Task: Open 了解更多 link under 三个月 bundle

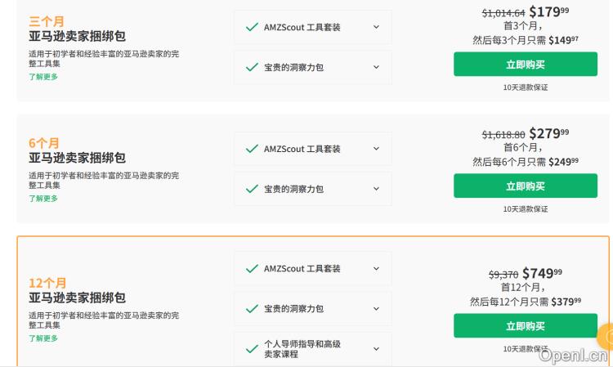Action: (x=43, y=77)
